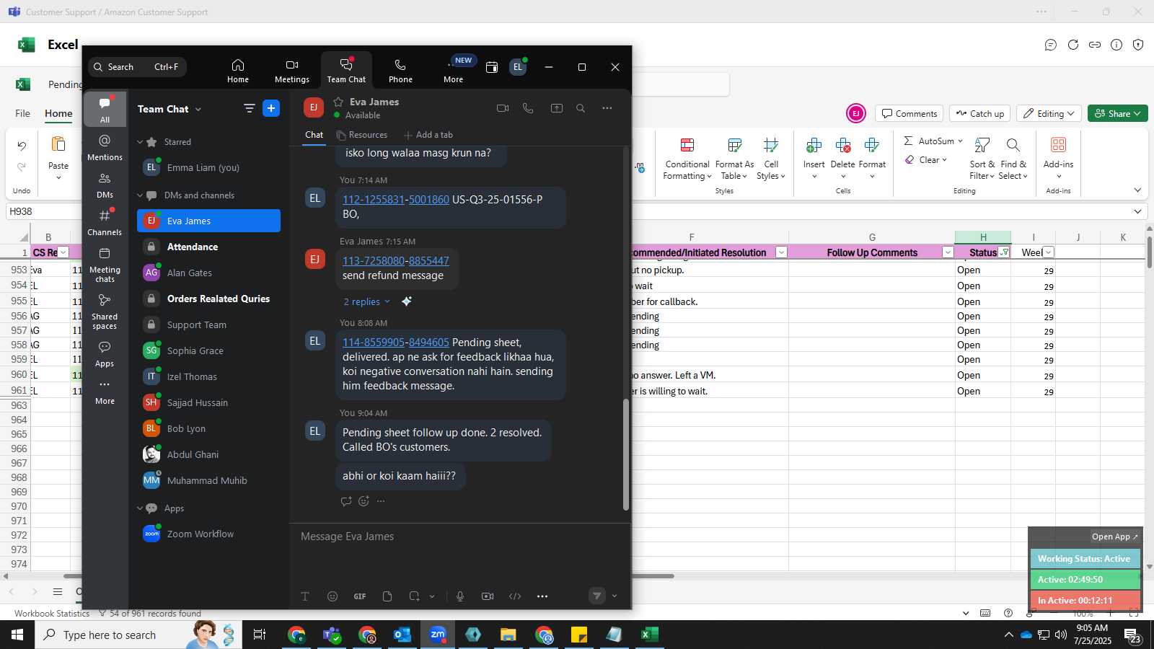Viewport: 1154px width, 649px height.
Task: Open Meeting chats in Zoom sidebar
Action: coord(105,264)
